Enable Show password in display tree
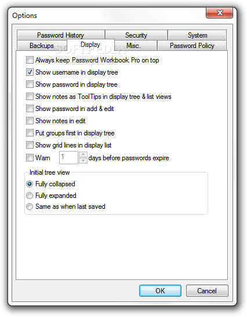The height and width of the screenshot is (317, 247). pyautogui.click(x=30, y=84)
